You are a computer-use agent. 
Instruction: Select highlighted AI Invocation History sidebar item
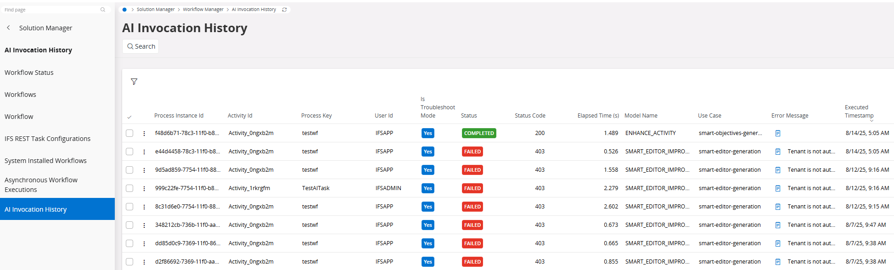pos(57,209)
